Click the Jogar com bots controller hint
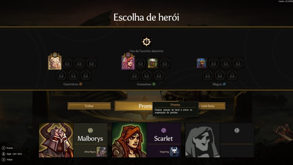 click(12, 154)
